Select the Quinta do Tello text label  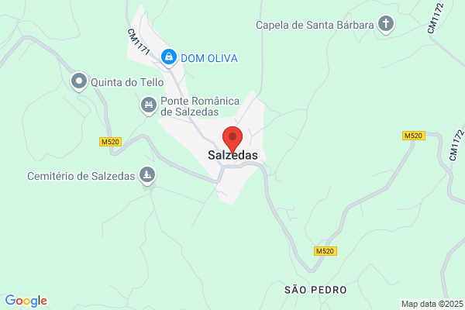coord(127,82)
